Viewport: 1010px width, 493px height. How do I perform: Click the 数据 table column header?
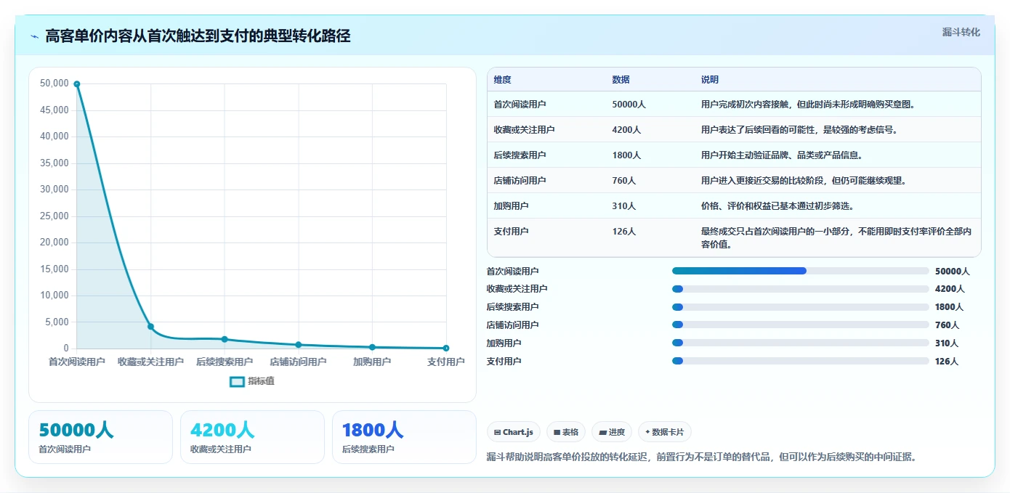pyautogui.click(x=621, y=80)
